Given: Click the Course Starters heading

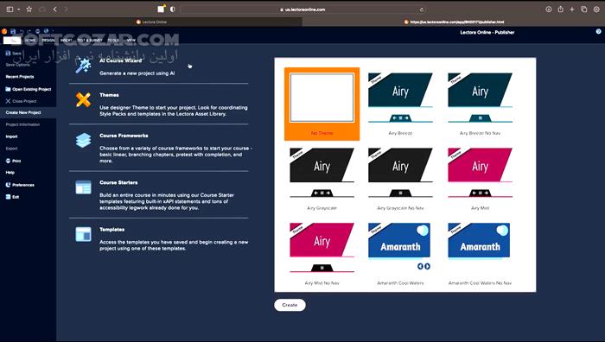Looking at the screenshot, I should point(118,182).
